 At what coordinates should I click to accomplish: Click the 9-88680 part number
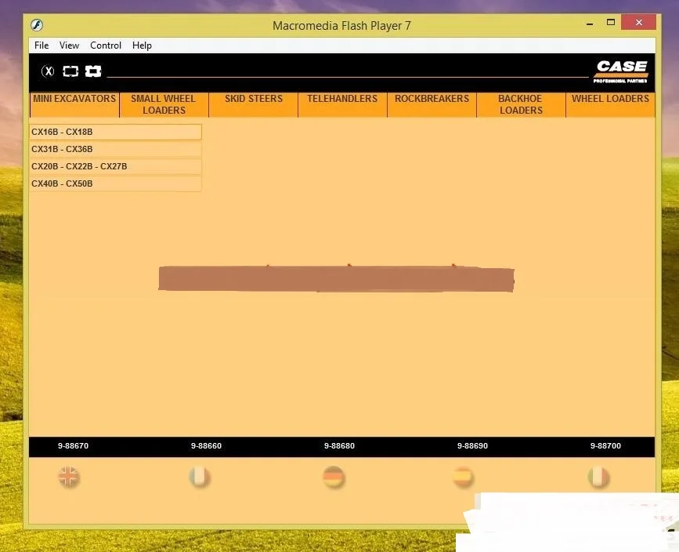(340, 446)
